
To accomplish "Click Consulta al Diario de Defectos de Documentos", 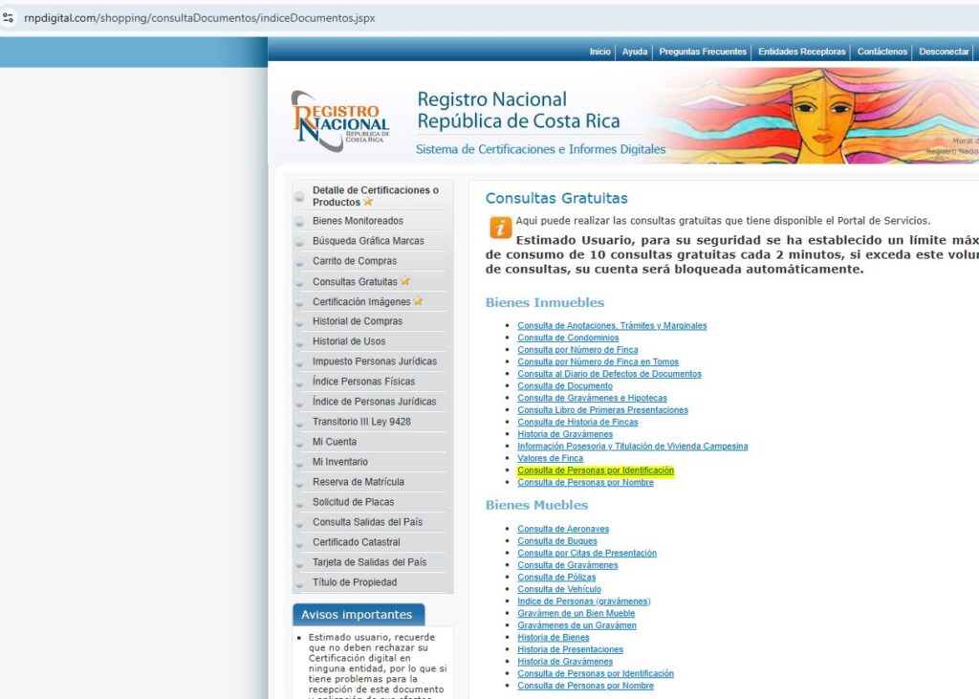I will coord(609,374).
